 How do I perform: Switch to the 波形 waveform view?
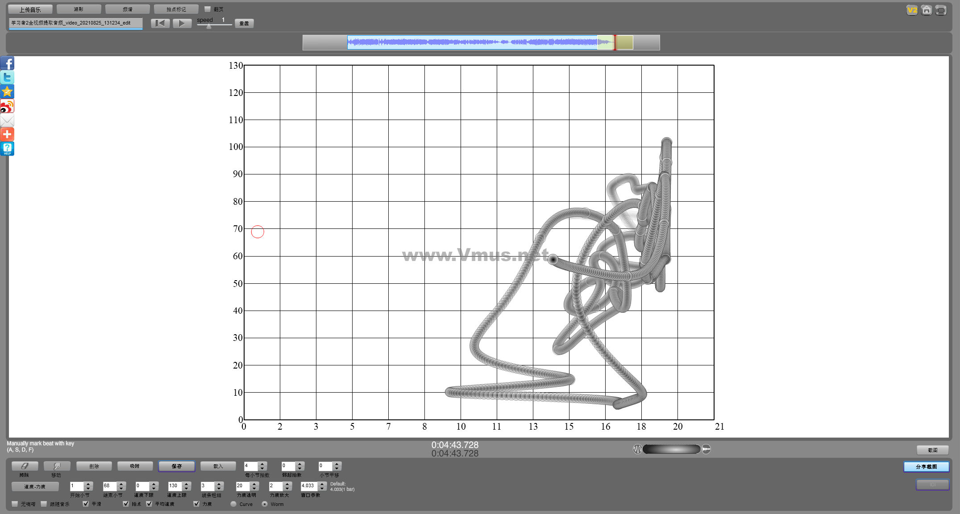click(x=79, y=9)
